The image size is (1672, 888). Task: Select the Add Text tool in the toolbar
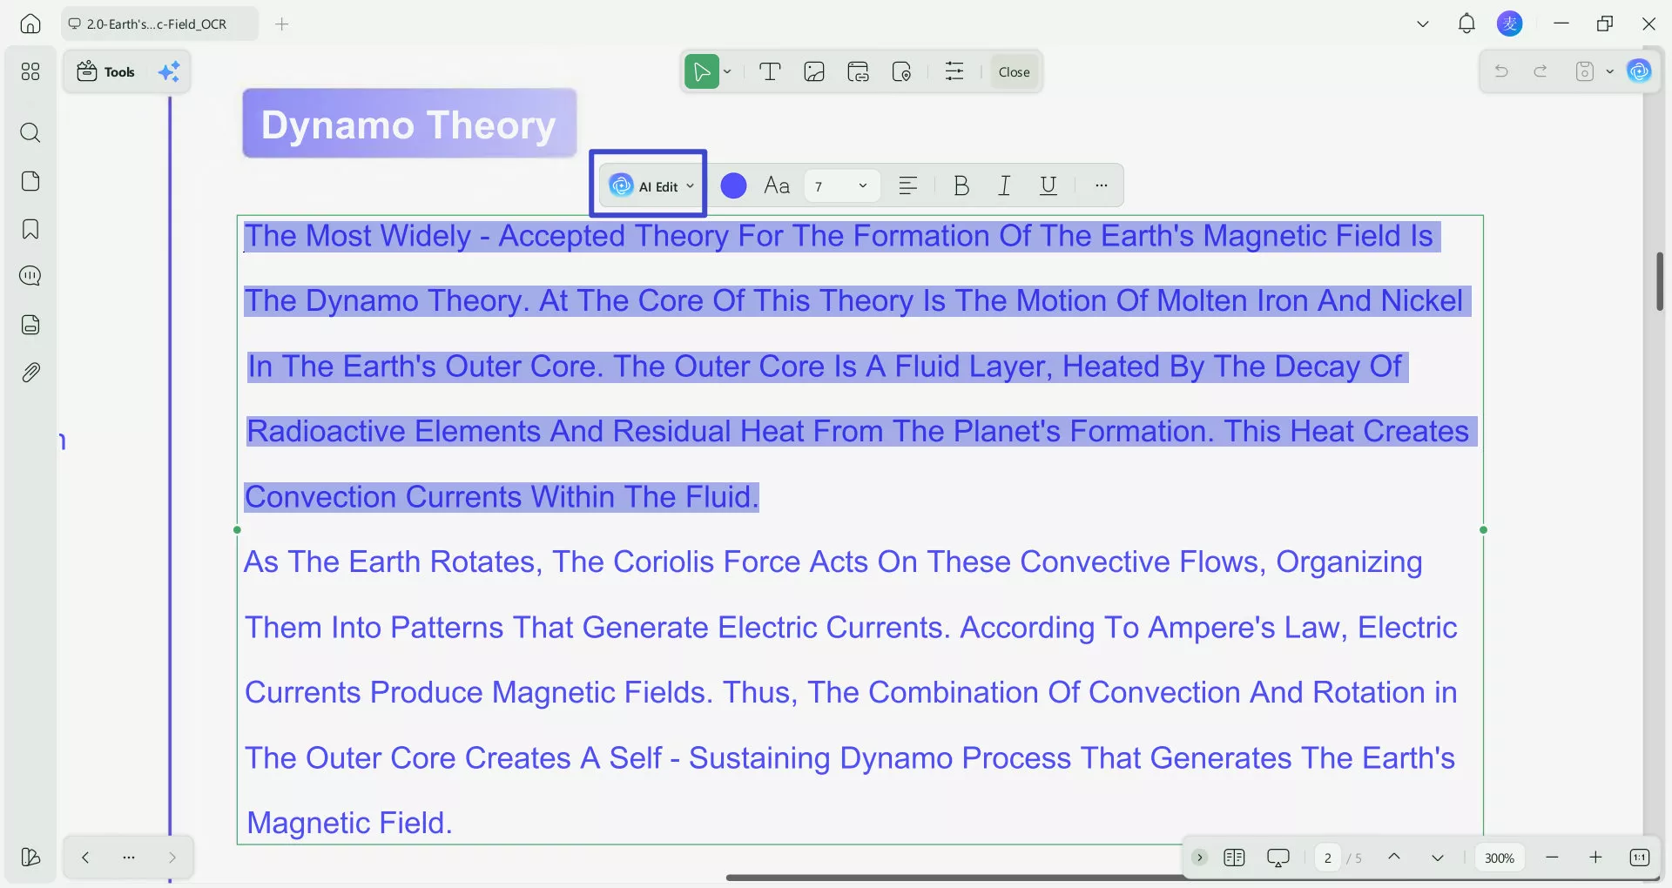click(x=770, y=71)
